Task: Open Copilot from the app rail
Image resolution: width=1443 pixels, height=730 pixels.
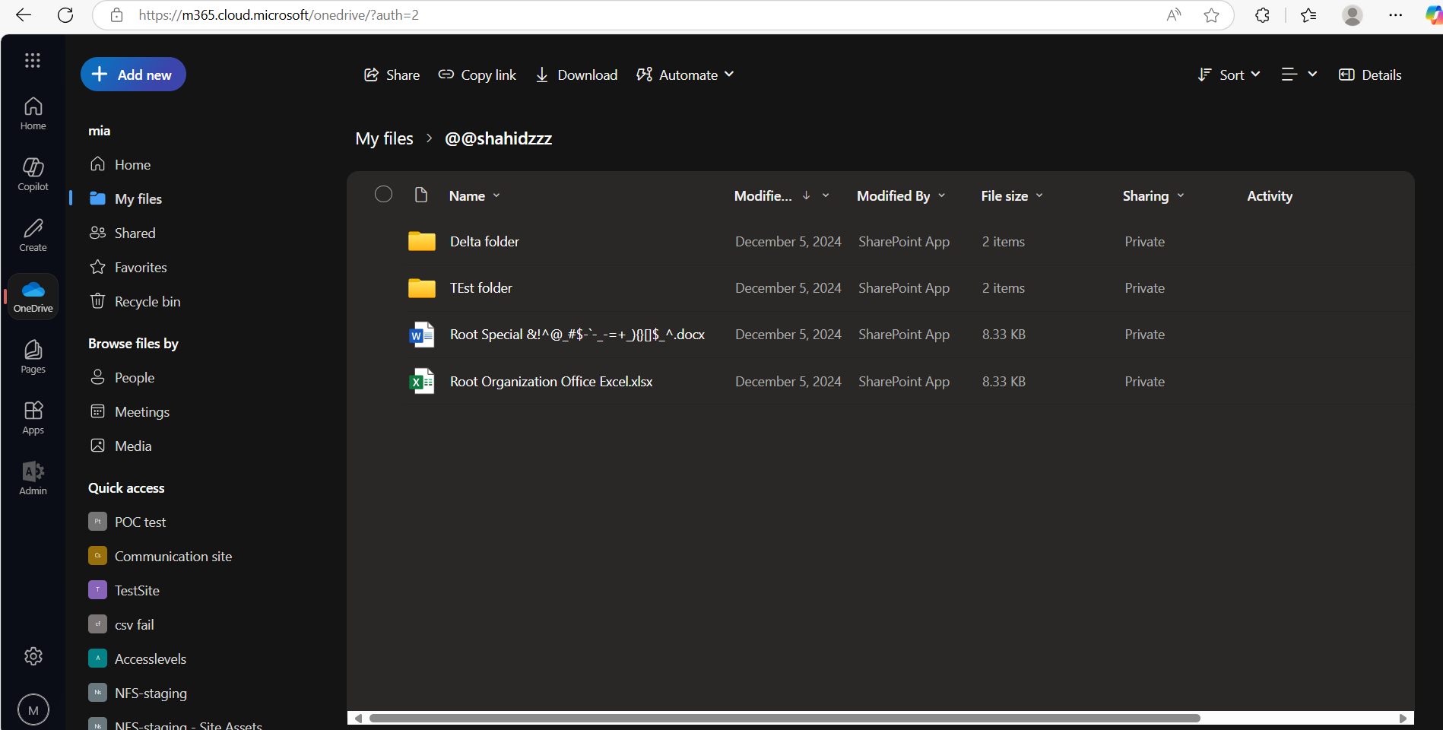Action: [33, 175]
